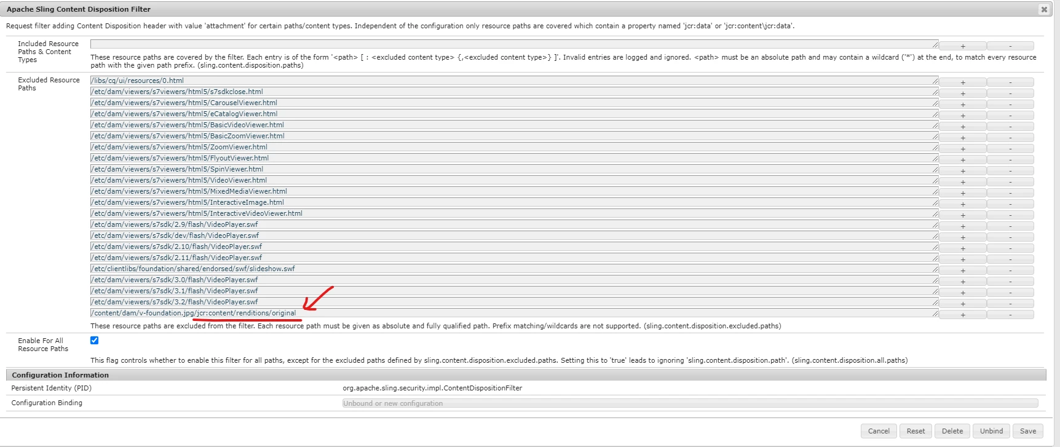Remove the BasicVideoViewer.html excluded path

tap(1010, 127)
